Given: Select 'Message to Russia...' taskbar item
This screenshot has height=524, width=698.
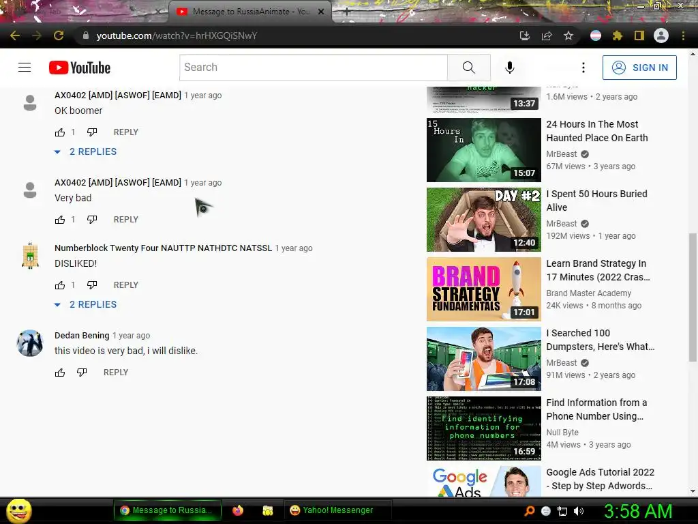Looking at the screenshot, I should [x=168, y=510].
